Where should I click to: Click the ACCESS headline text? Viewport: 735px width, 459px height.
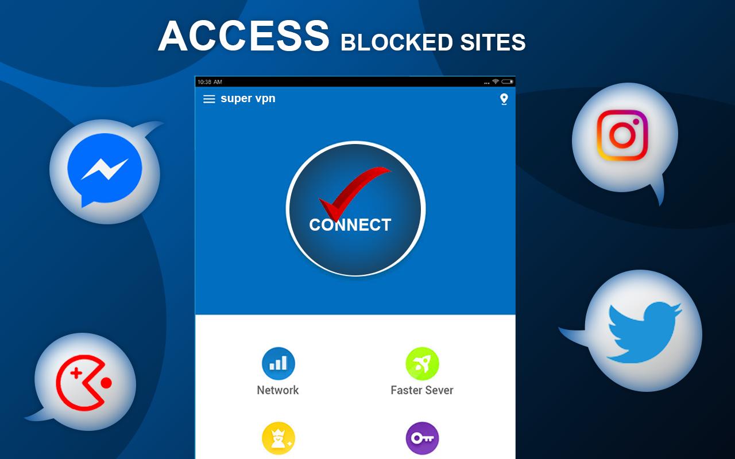244,36
